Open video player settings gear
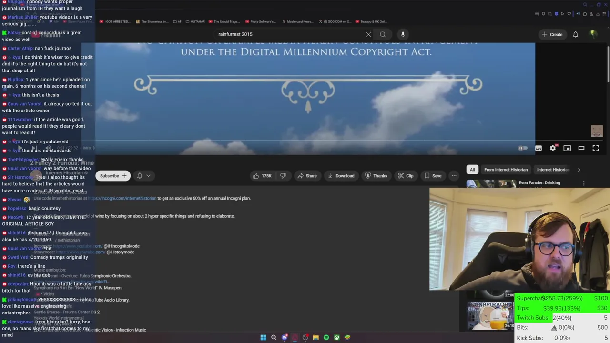Image resolution: width=610 pixels, height=343 pixels. [553, 148]
